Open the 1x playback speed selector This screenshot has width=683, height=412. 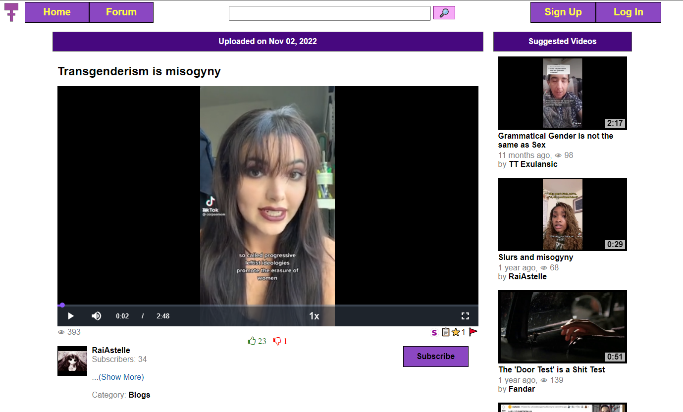click(314, 316)
